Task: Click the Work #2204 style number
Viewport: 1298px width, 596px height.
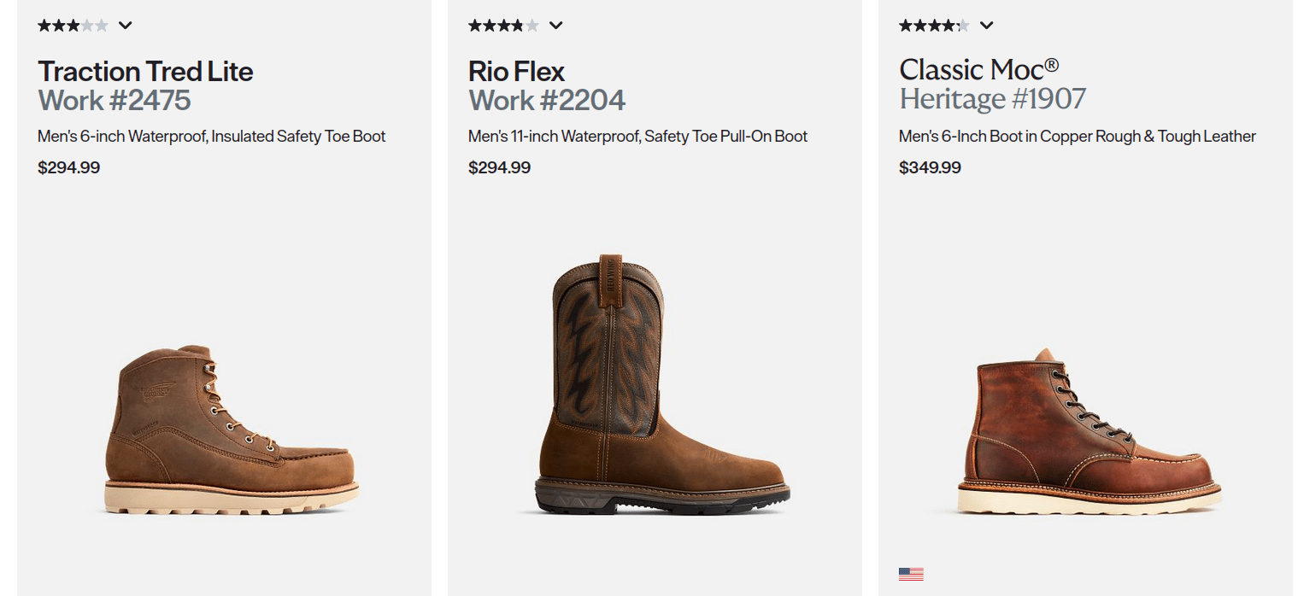Action: coord(547,101)
